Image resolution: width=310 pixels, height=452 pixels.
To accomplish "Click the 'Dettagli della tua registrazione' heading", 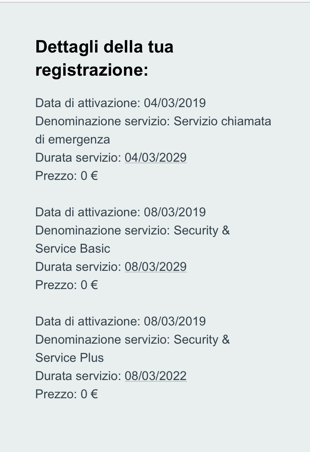I will click(104, 58).
